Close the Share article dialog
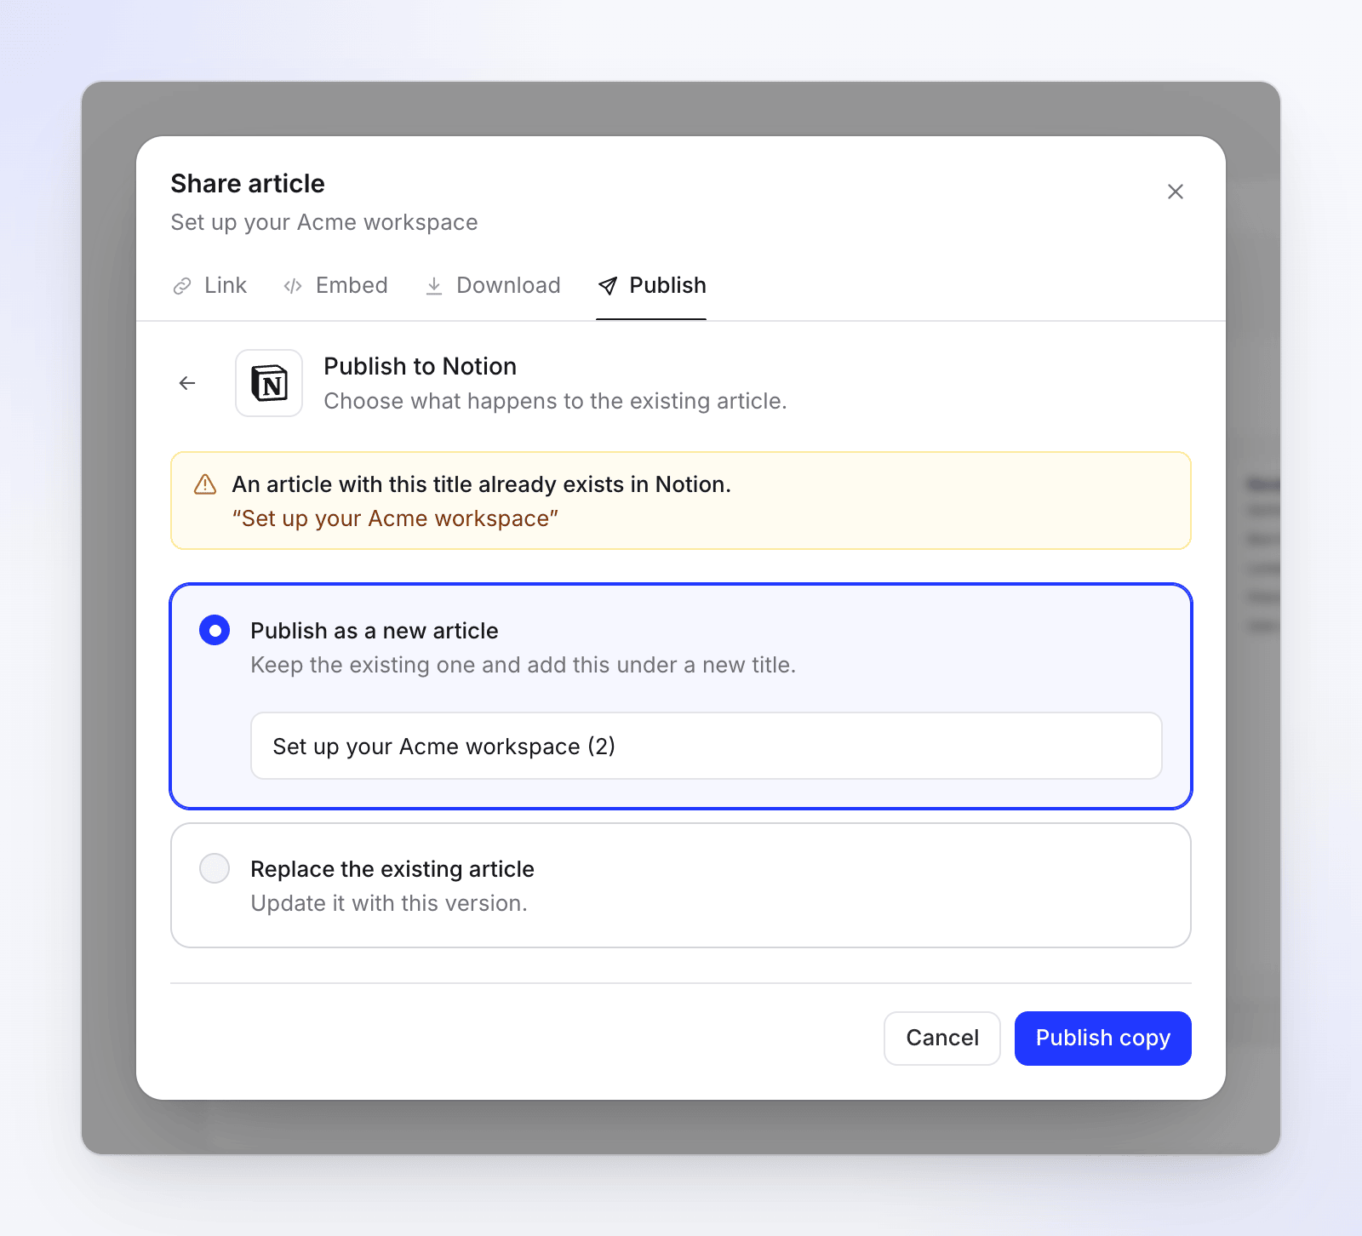The height and width of the screenshot is (1236, 1362). tap(1176, 192)
